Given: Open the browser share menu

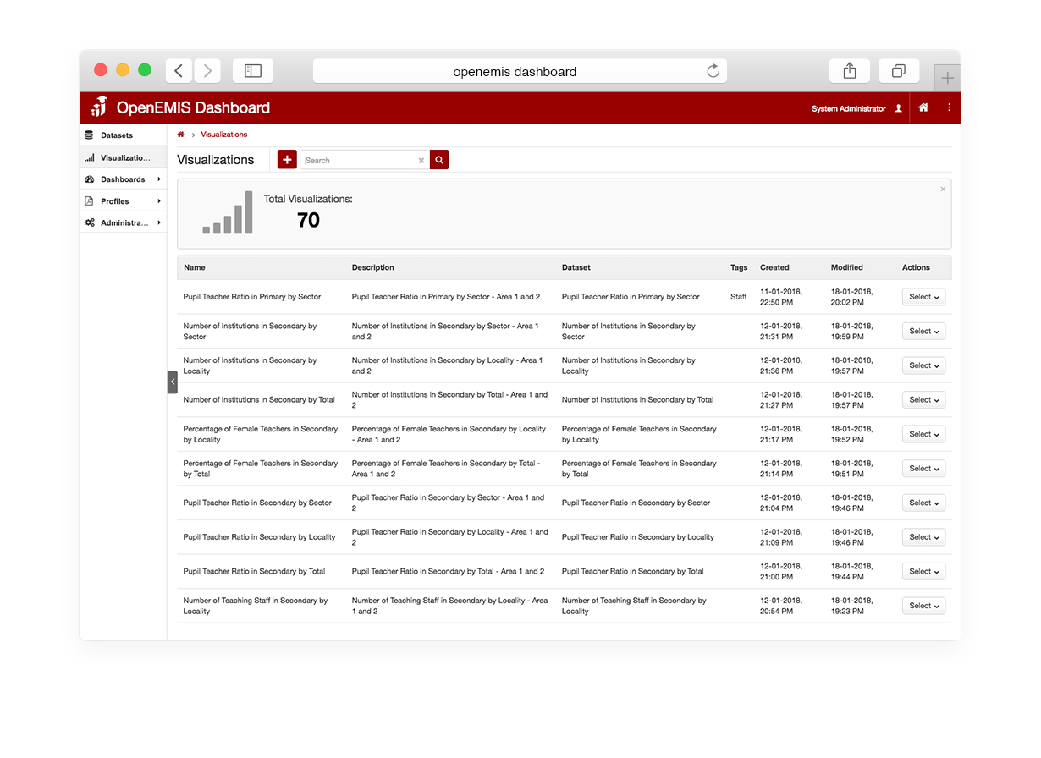Looking at the screenshot, I should point(850,71).
